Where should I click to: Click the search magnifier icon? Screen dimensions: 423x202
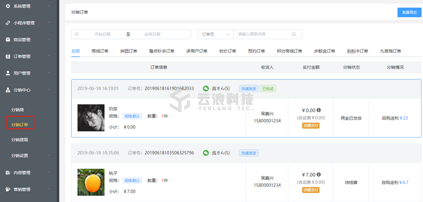coord(294,34)
